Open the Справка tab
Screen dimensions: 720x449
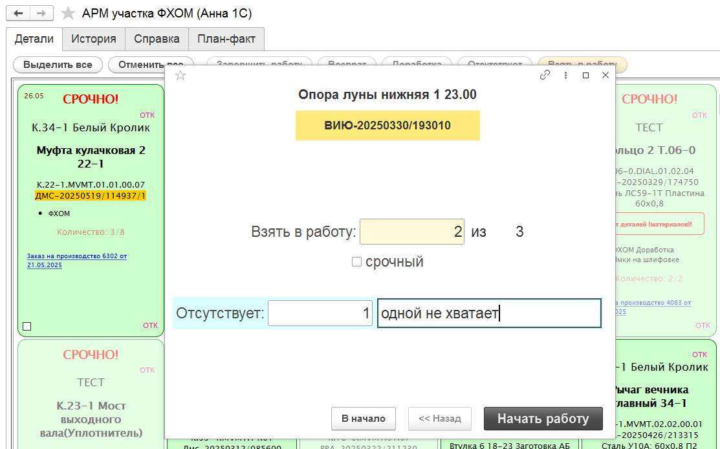coord(157,39)
